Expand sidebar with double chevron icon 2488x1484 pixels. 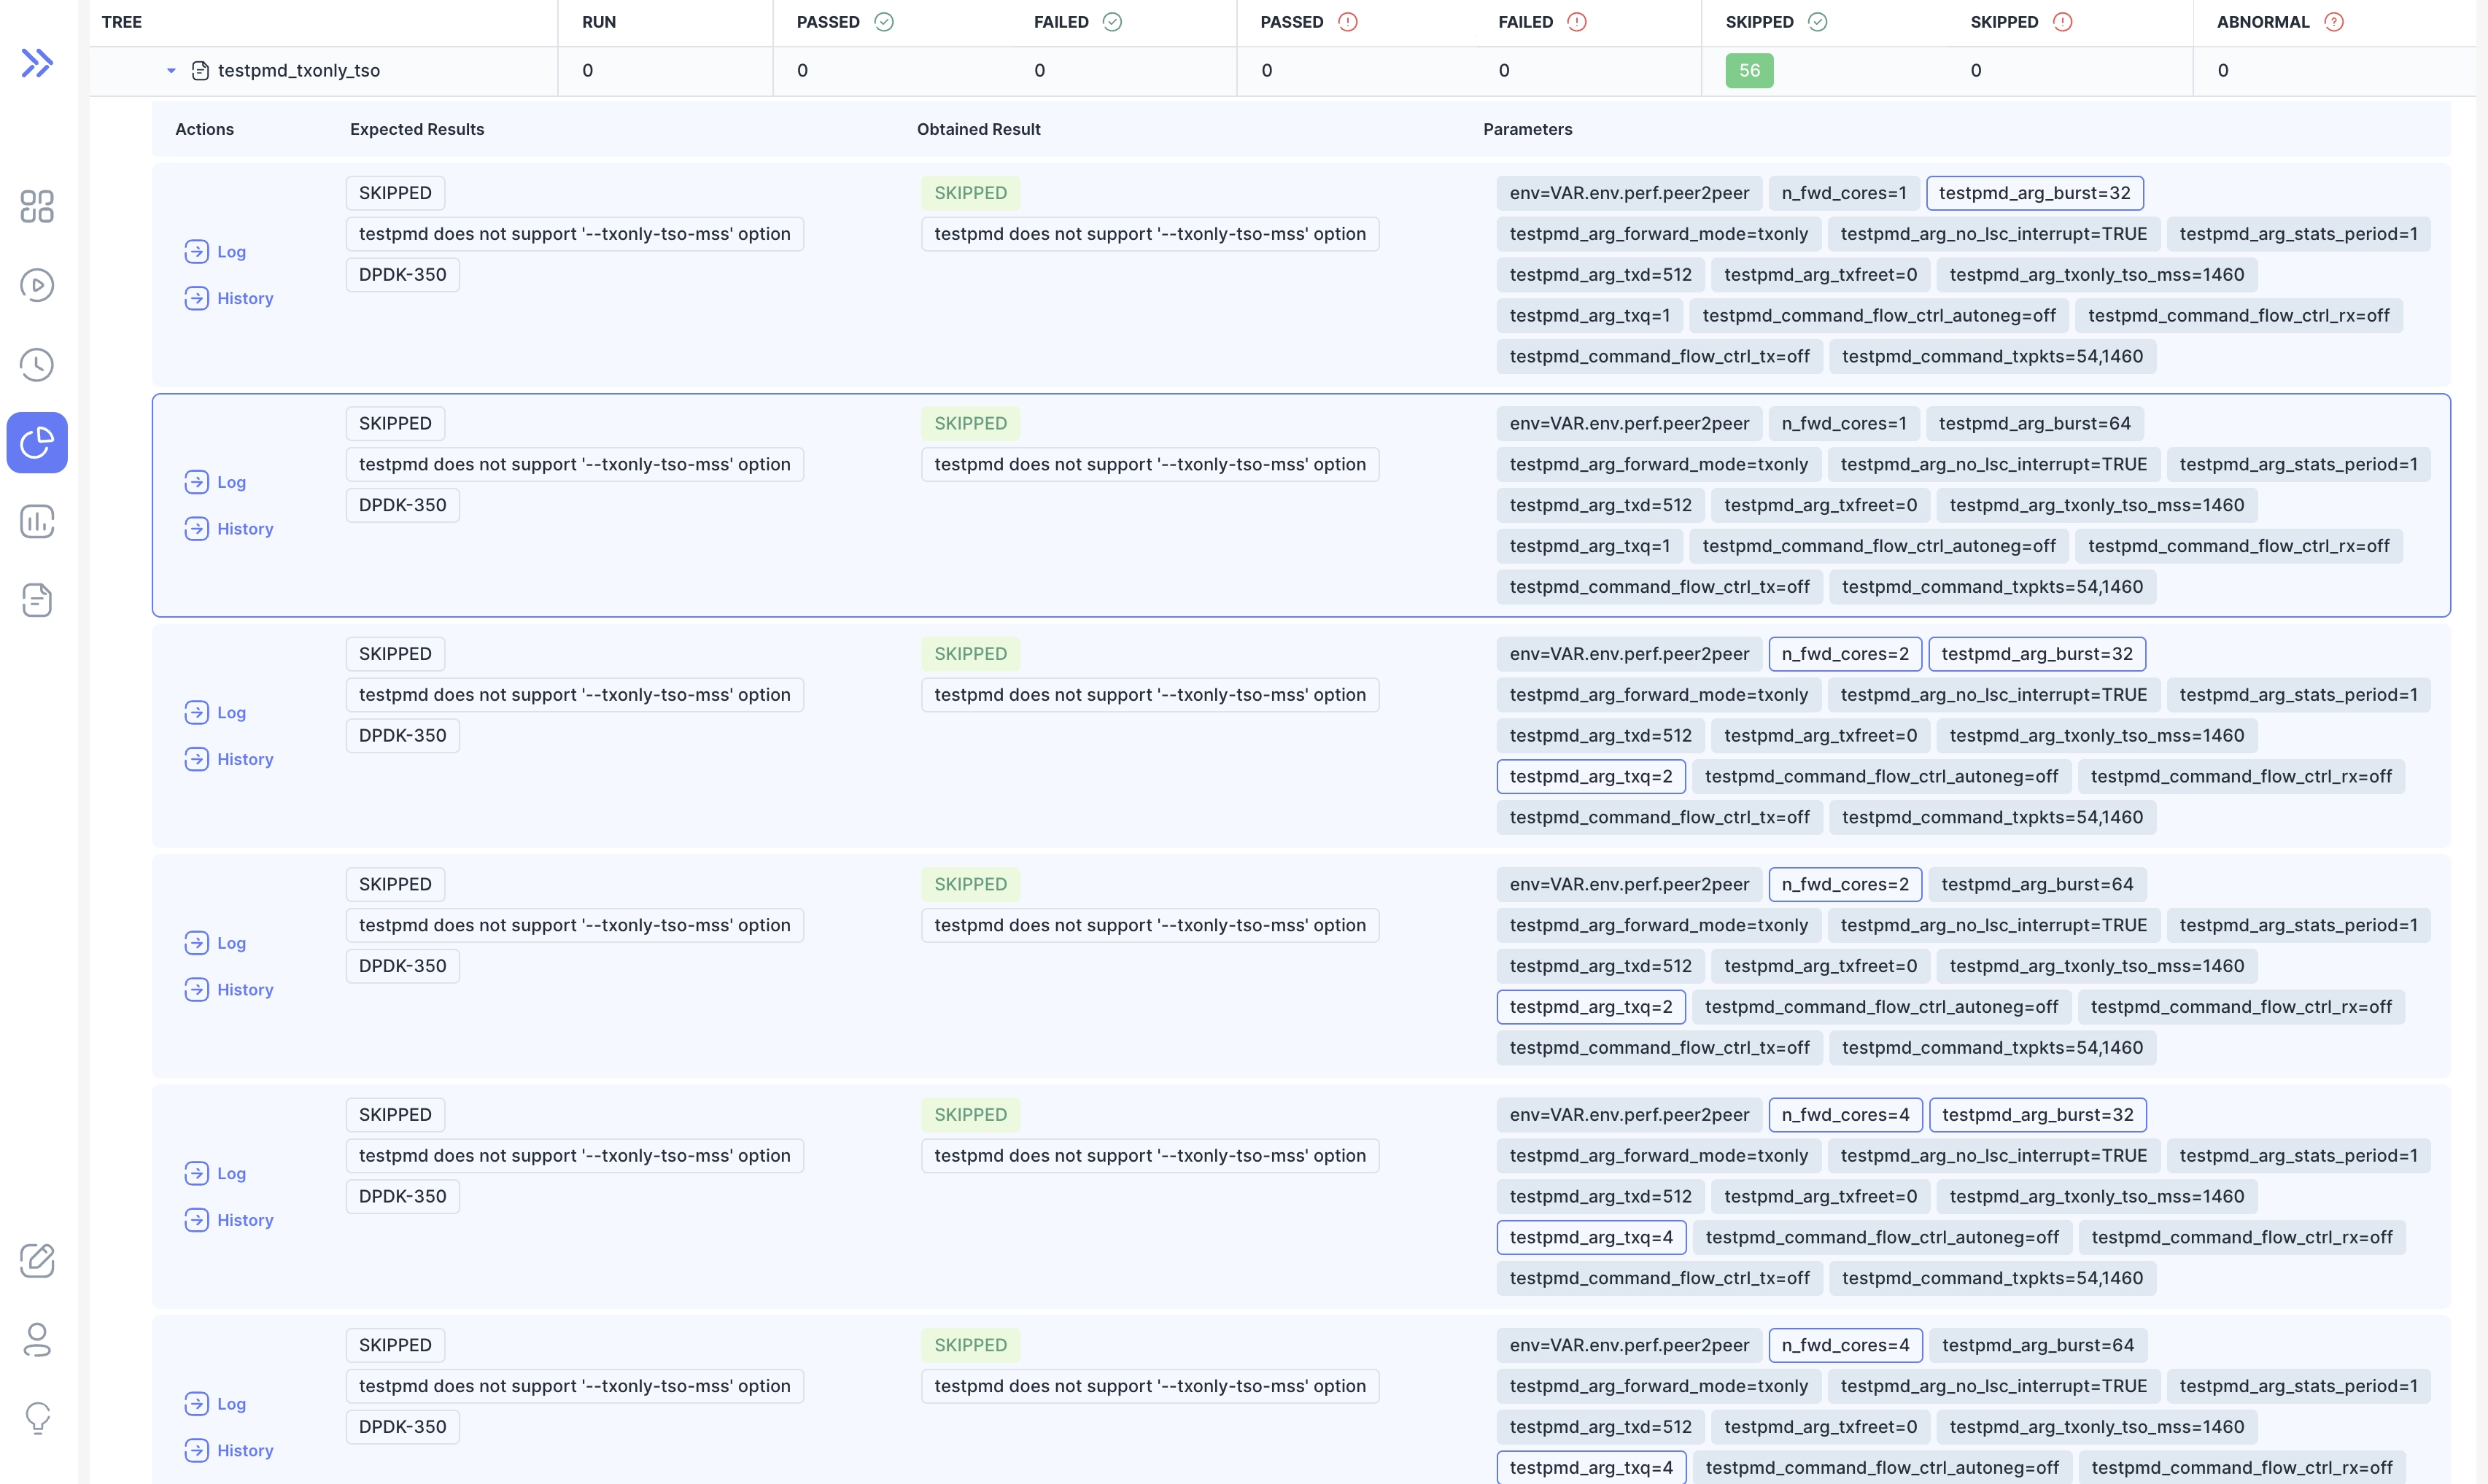click(37, 63)
